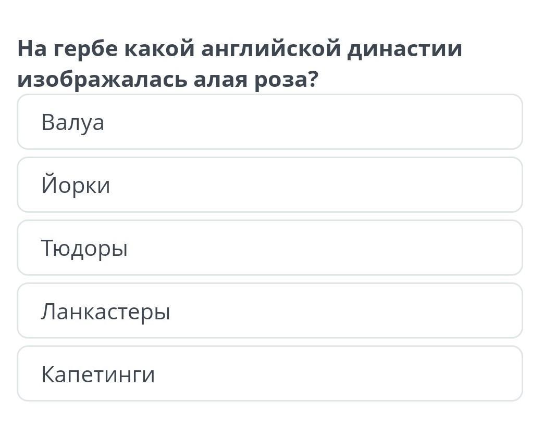Choose the Капетинги answer option
Viewport: 544px width, 440px height.
[270, 374]
